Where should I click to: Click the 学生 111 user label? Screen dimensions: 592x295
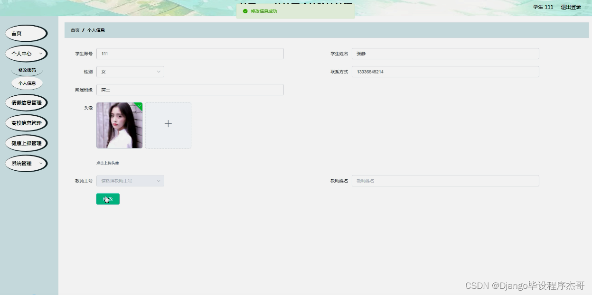click(x=543, y=7)
